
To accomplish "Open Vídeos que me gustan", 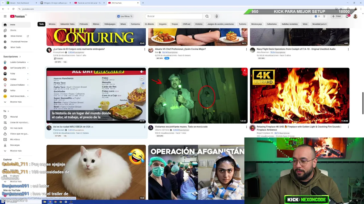I will click(x=16, y=134).
